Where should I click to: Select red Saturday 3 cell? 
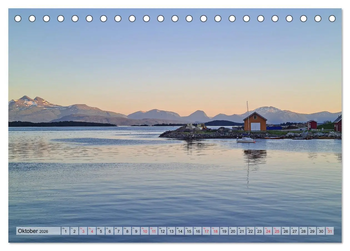(x=83, y=231)
